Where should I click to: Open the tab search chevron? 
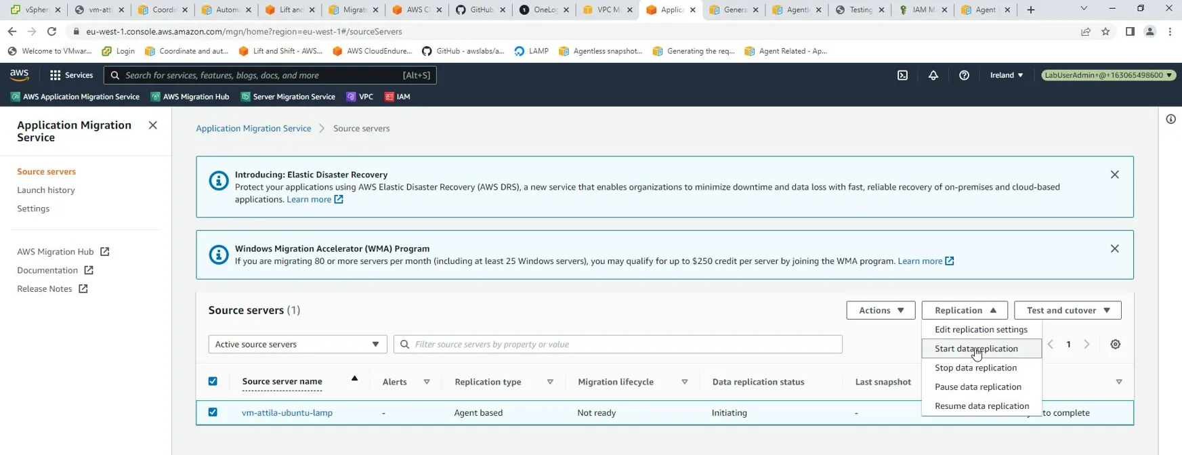1084,9
